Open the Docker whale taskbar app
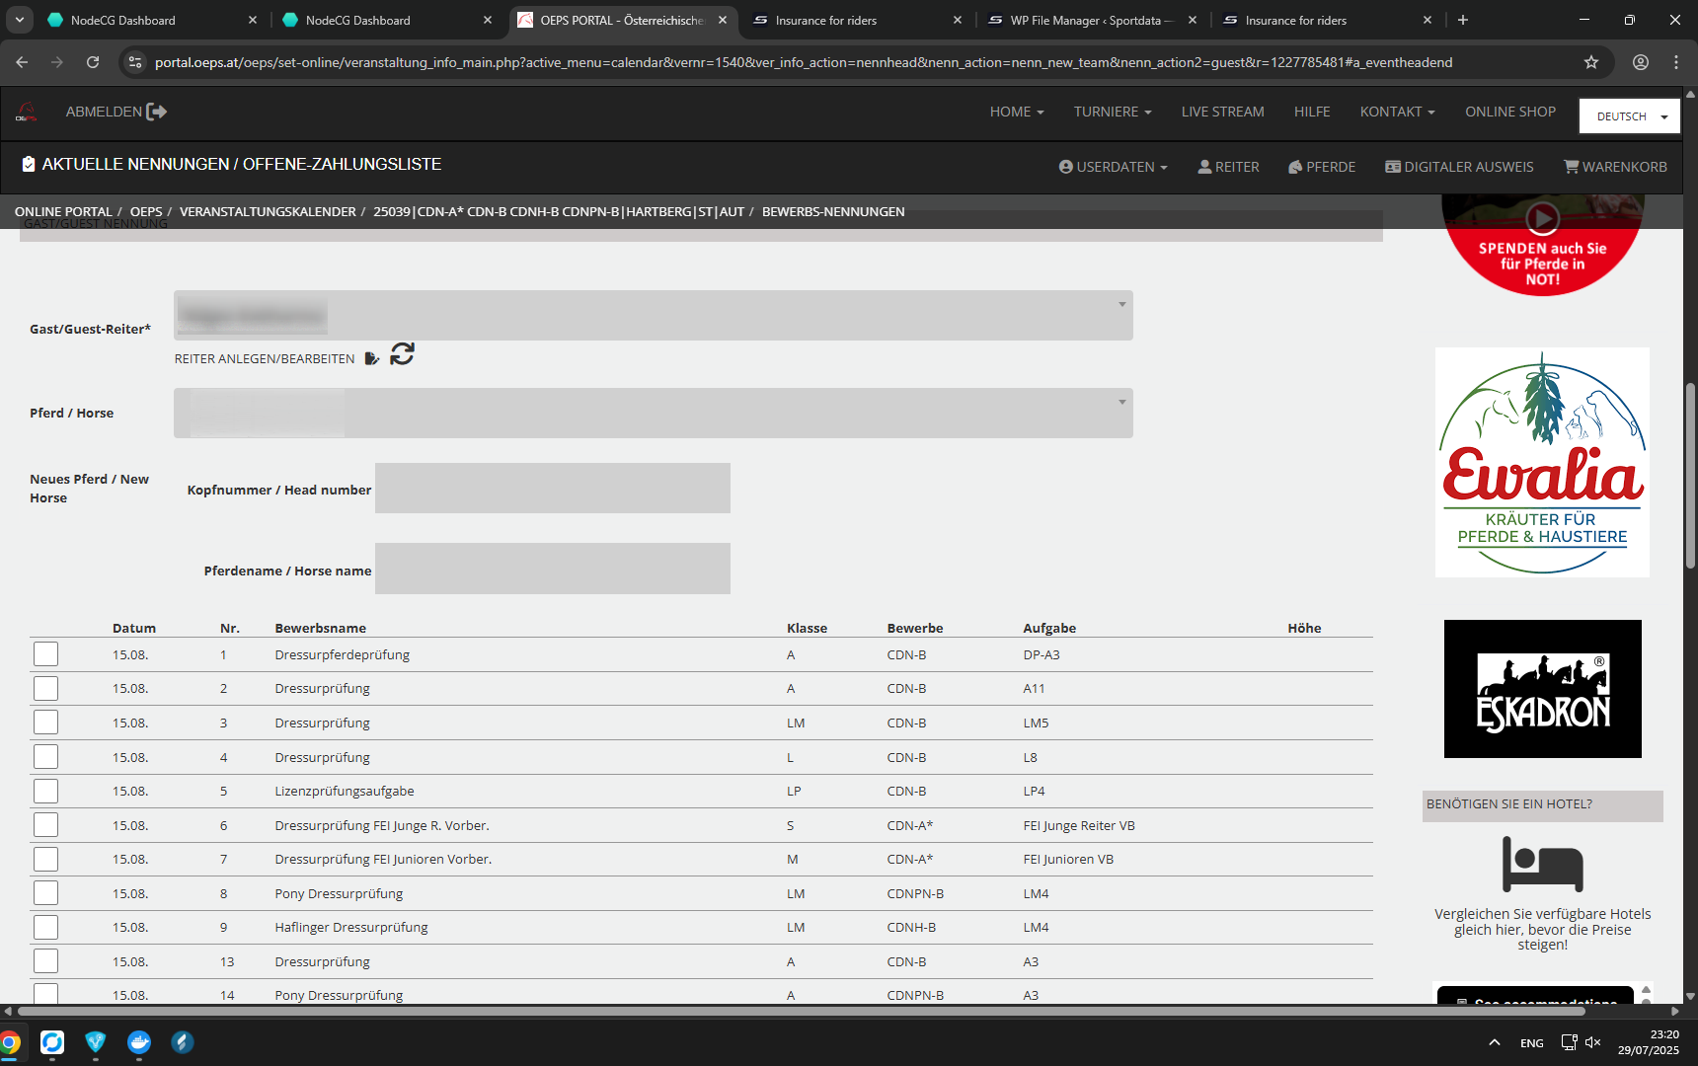 pos(139,1042)
